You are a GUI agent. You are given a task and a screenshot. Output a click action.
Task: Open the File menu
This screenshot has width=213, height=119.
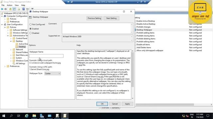tap(3, 5)
